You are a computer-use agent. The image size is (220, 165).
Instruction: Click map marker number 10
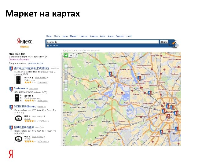pos(168,116)
